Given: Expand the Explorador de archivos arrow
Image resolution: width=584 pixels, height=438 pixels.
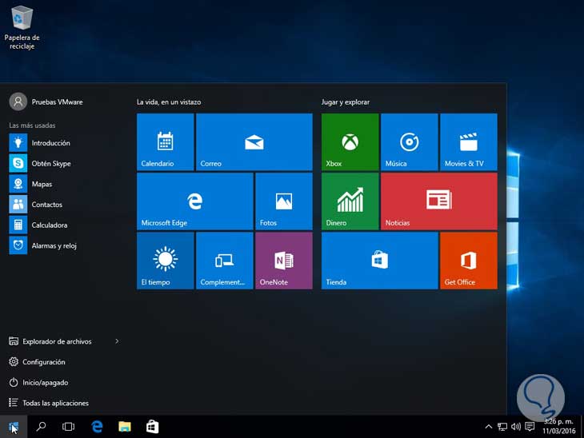Looking at the screenshot, I should click(117, 341).
